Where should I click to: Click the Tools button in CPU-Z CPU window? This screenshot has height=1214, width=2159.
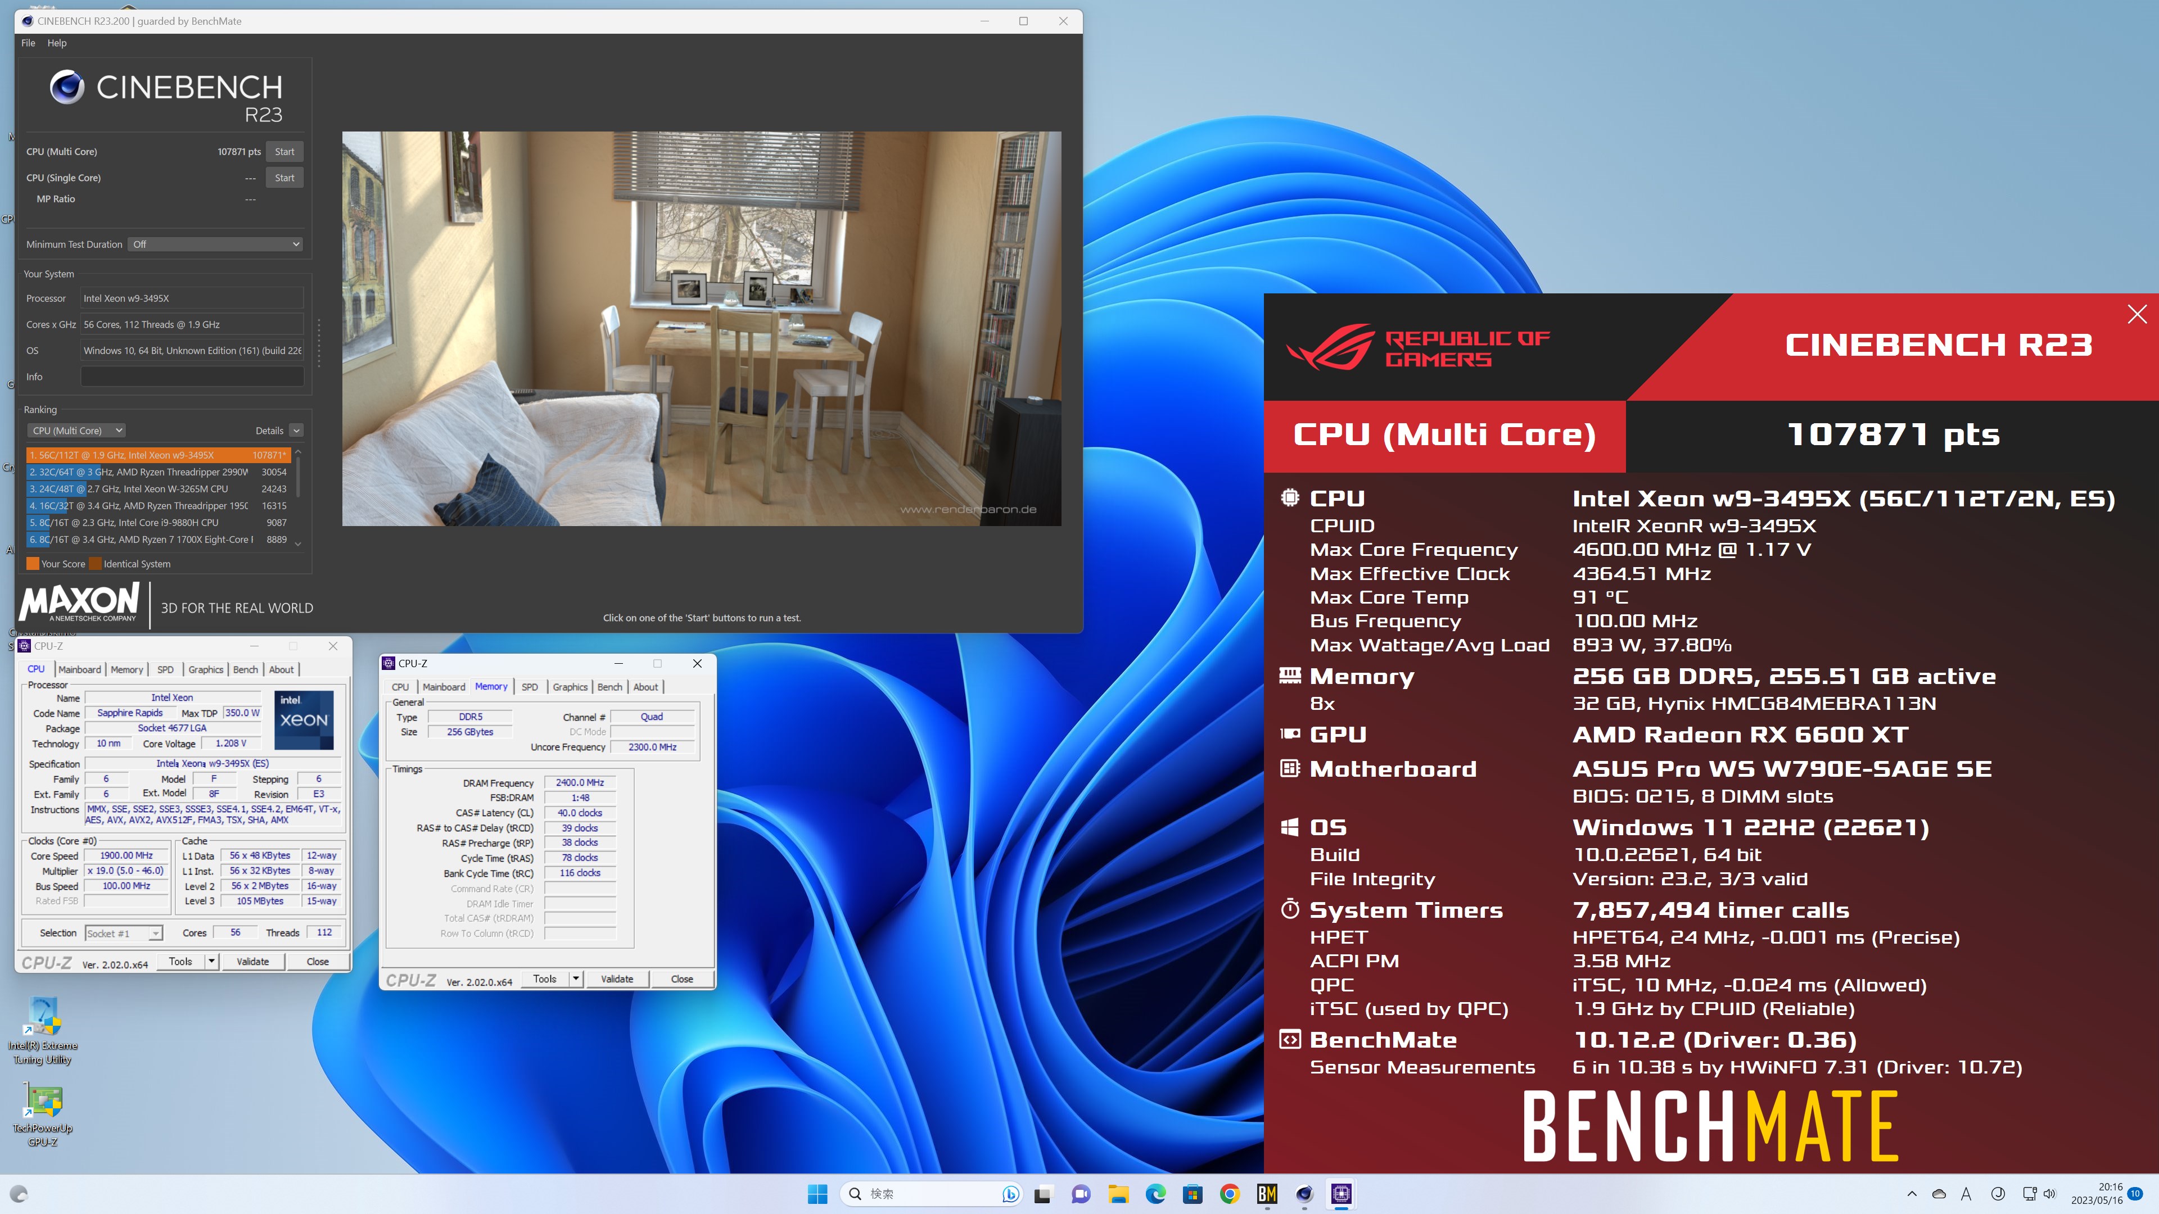pyautogui.click(x=180, y=961)
